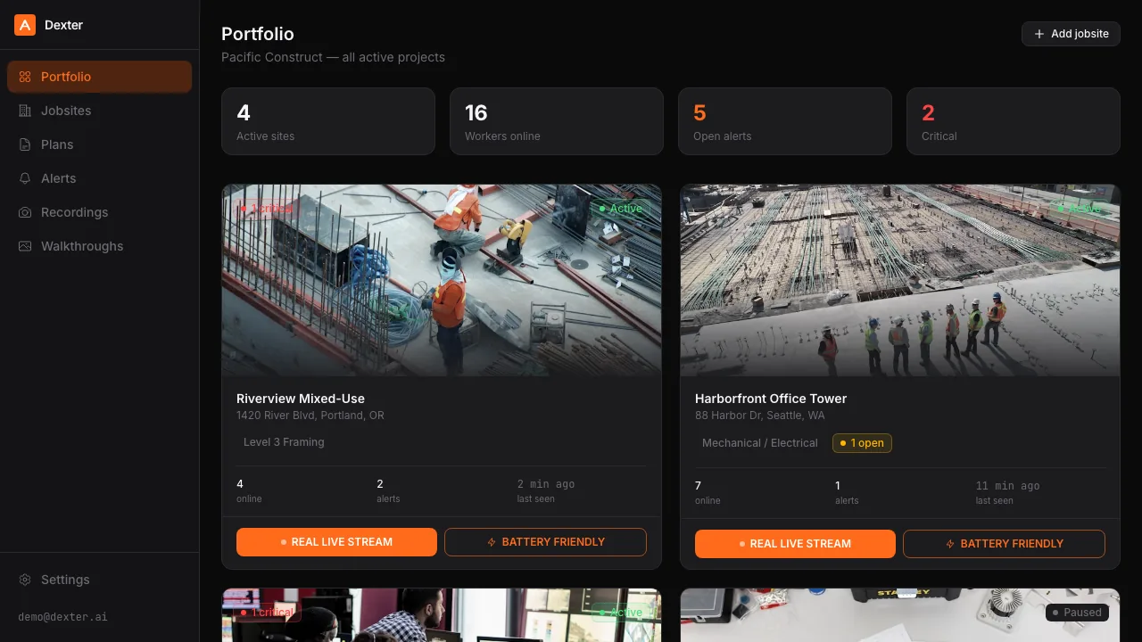Click the Portfolio grid icon in sidebar
1142x642 pixels.
tap(25, 77)
